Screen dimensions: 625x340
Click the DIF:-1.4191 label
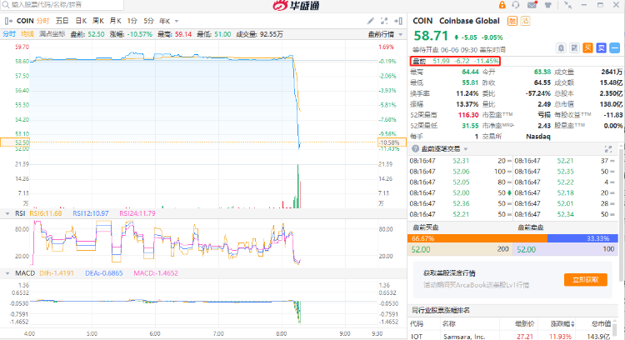tap(57, 273)
